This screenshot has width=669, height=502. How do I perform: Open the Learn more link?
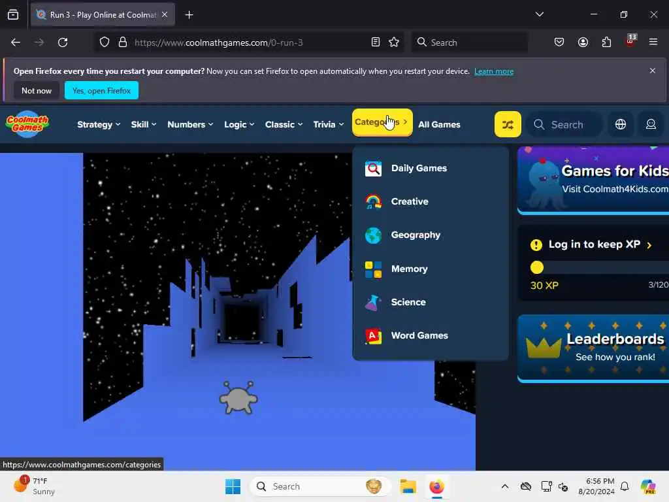[x=494, y=71]
